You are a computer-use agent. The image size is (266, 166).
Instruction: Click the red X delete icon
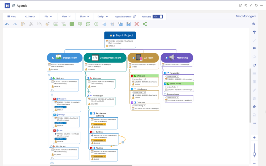coord(136,24)
